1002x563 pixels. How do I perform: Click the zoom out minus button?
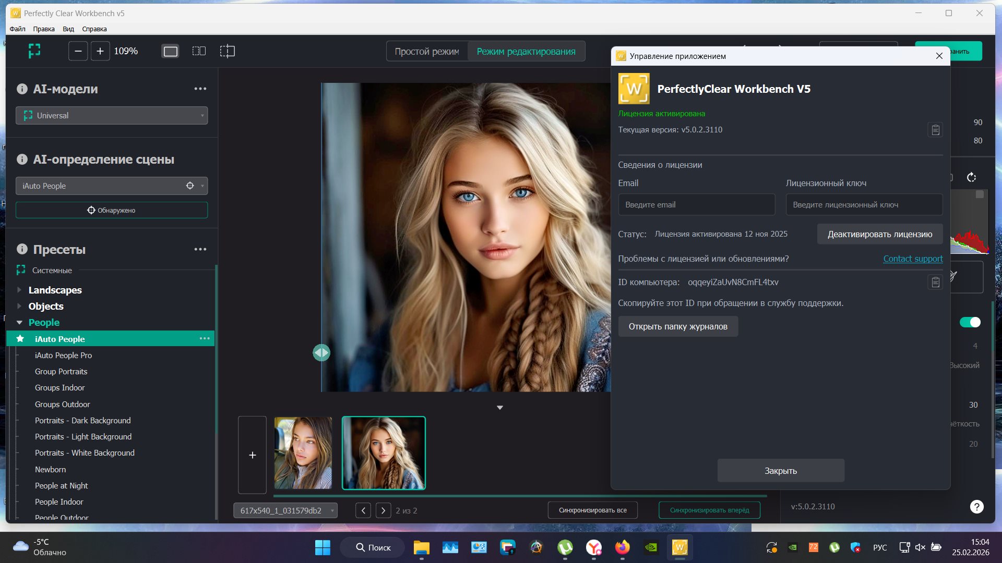click(x=78, y=51)
